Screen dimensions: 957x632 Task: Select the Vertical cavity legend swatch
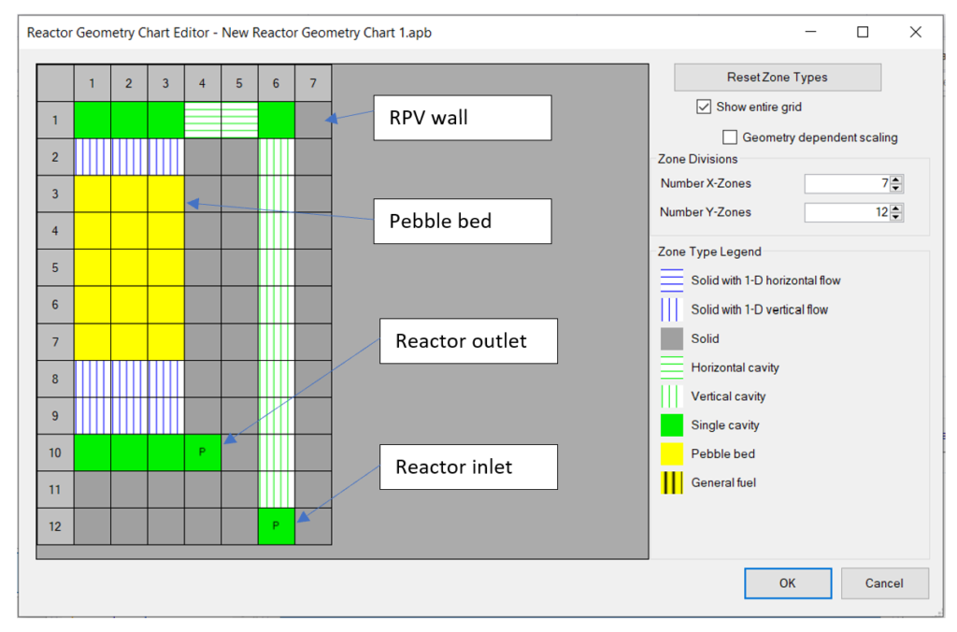pos(671,396)
